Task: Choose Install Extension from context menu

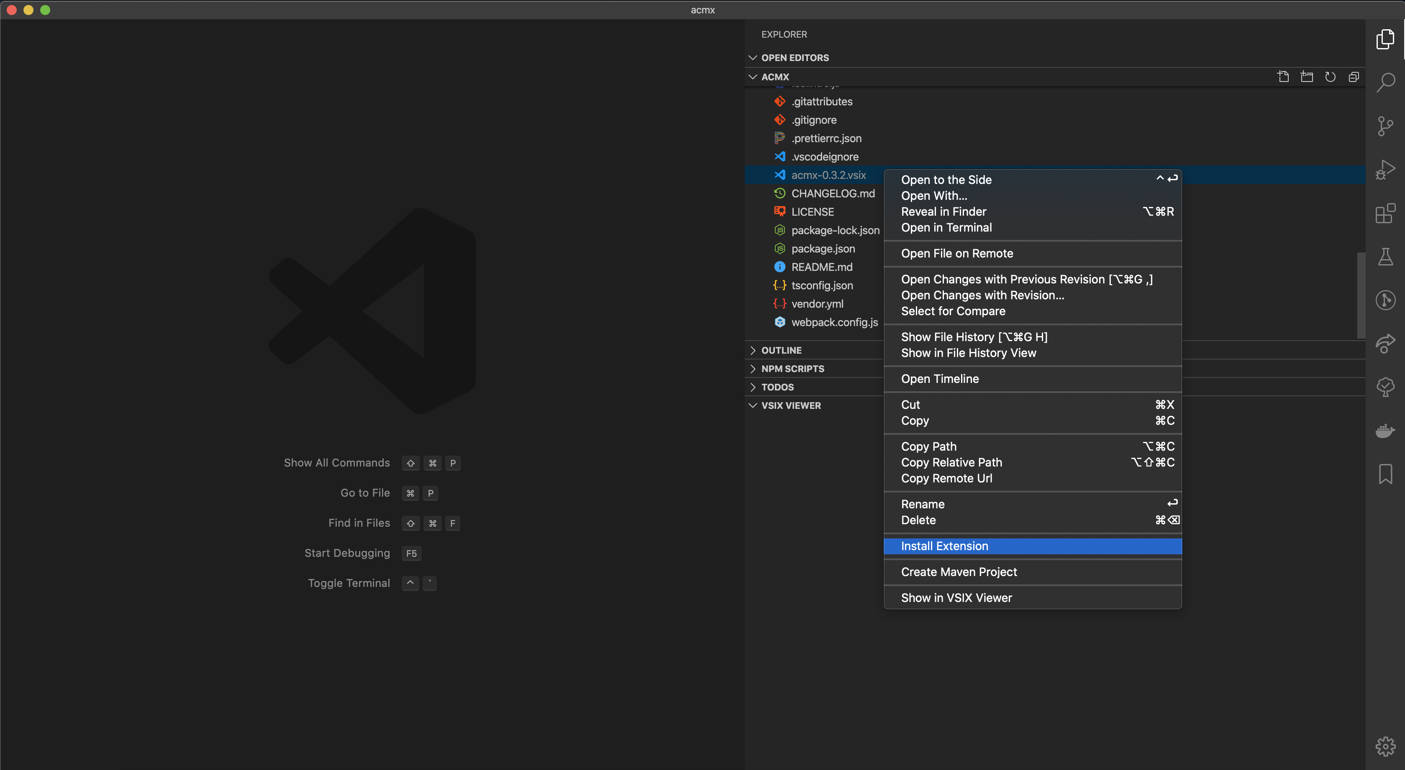Action: pos(1033,546)
